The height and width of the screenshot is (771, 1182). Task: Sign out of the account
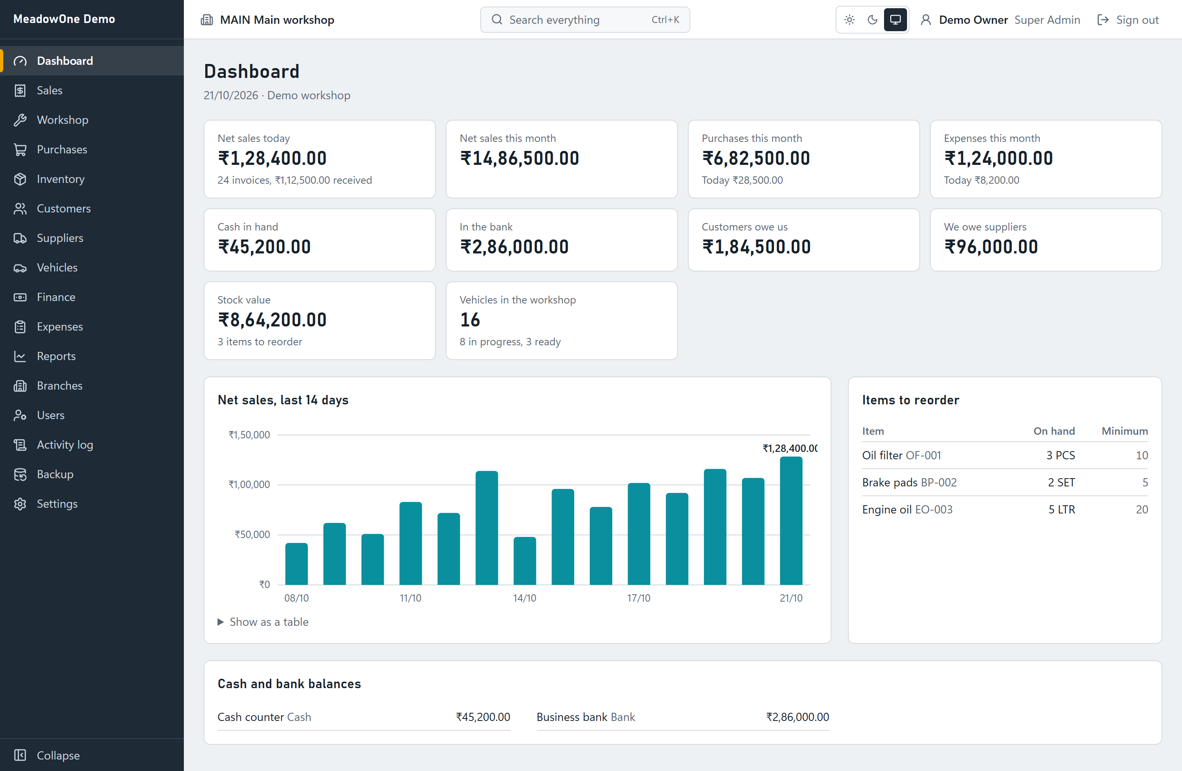pyautogui.click(x=1128, y=20)
